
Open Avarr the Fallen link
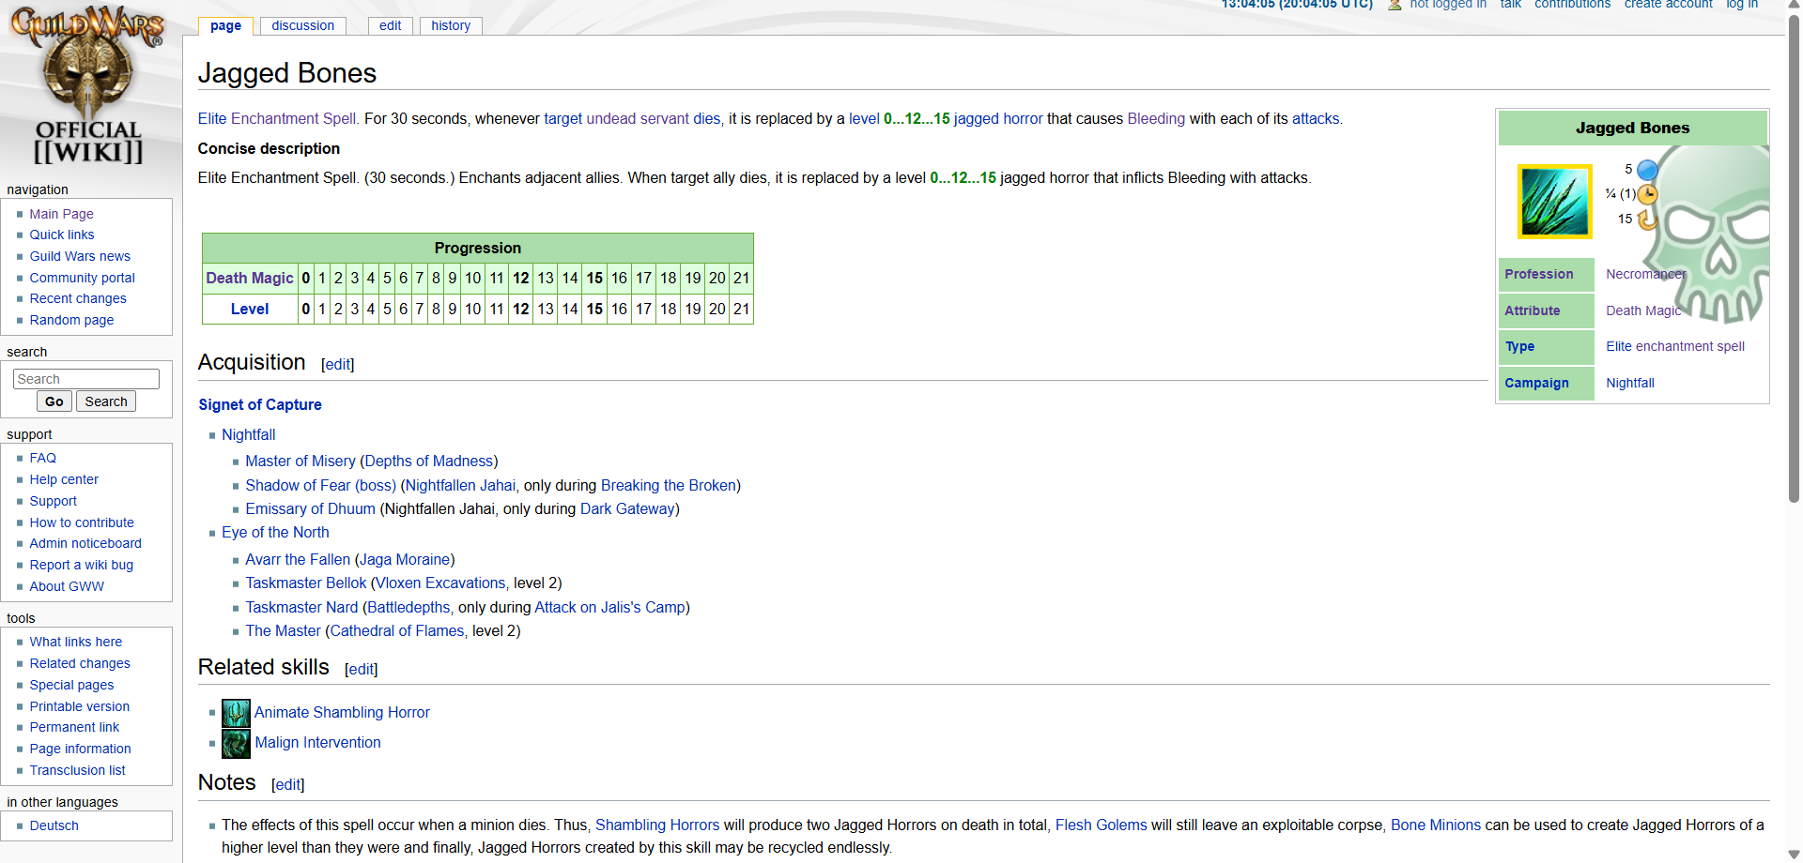pos(298,559)
